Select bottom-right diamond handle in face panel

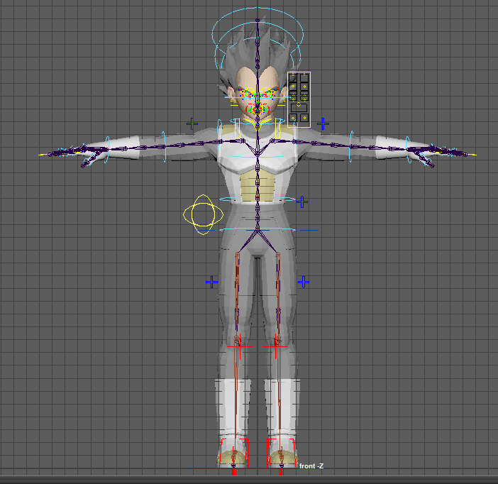[x=304, y=118]
